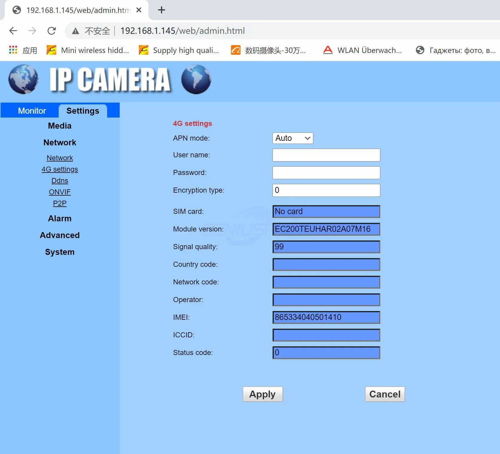Open the apps grid bookmark icon
Viewport: 500px width, 454px height.
pos(13,50)
